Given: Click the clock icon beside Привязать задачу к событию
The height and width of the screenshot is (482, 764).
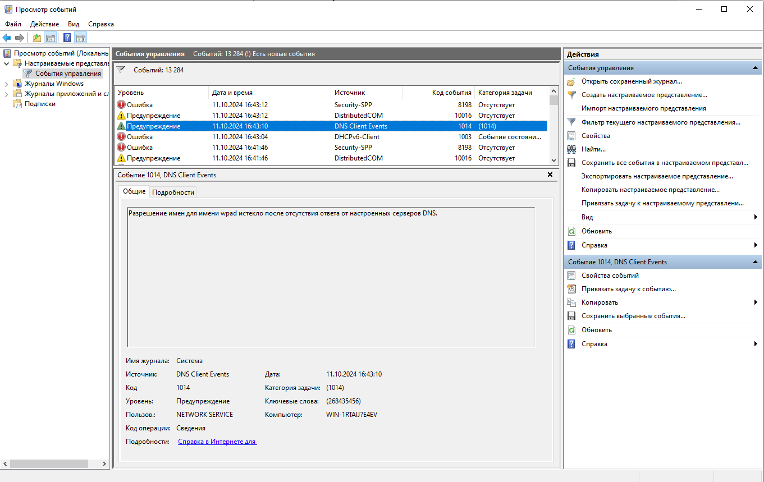Looking at the screenshot, I should click(x=571, y=289).
